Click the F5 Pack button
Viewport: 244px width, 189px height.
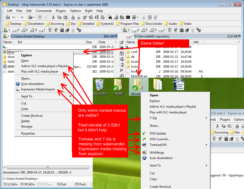pyautogui.click(x=81, y=184)
